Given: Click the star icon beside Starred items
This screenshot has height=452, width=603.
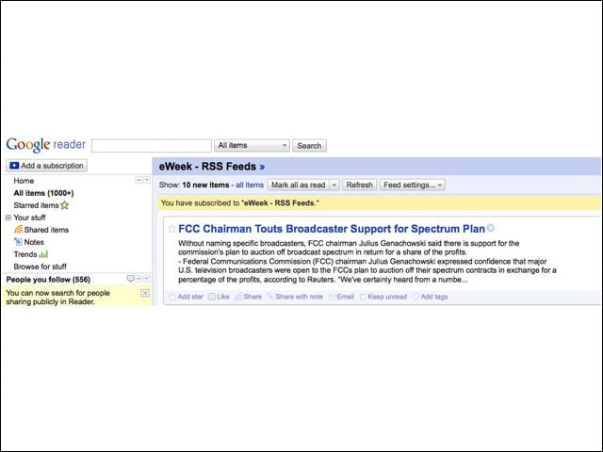Looking at the screenshot, I should click(65, 205).
